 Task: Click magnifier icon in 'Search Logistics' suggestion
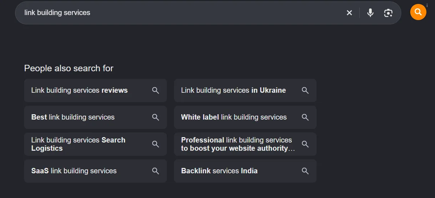[x=155, y=144]
